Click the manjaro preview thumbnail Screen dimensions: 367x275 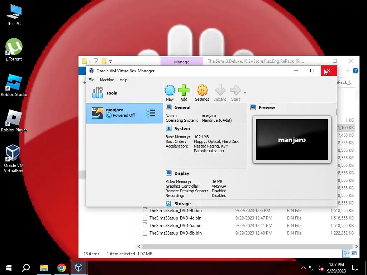click(292, 139)
